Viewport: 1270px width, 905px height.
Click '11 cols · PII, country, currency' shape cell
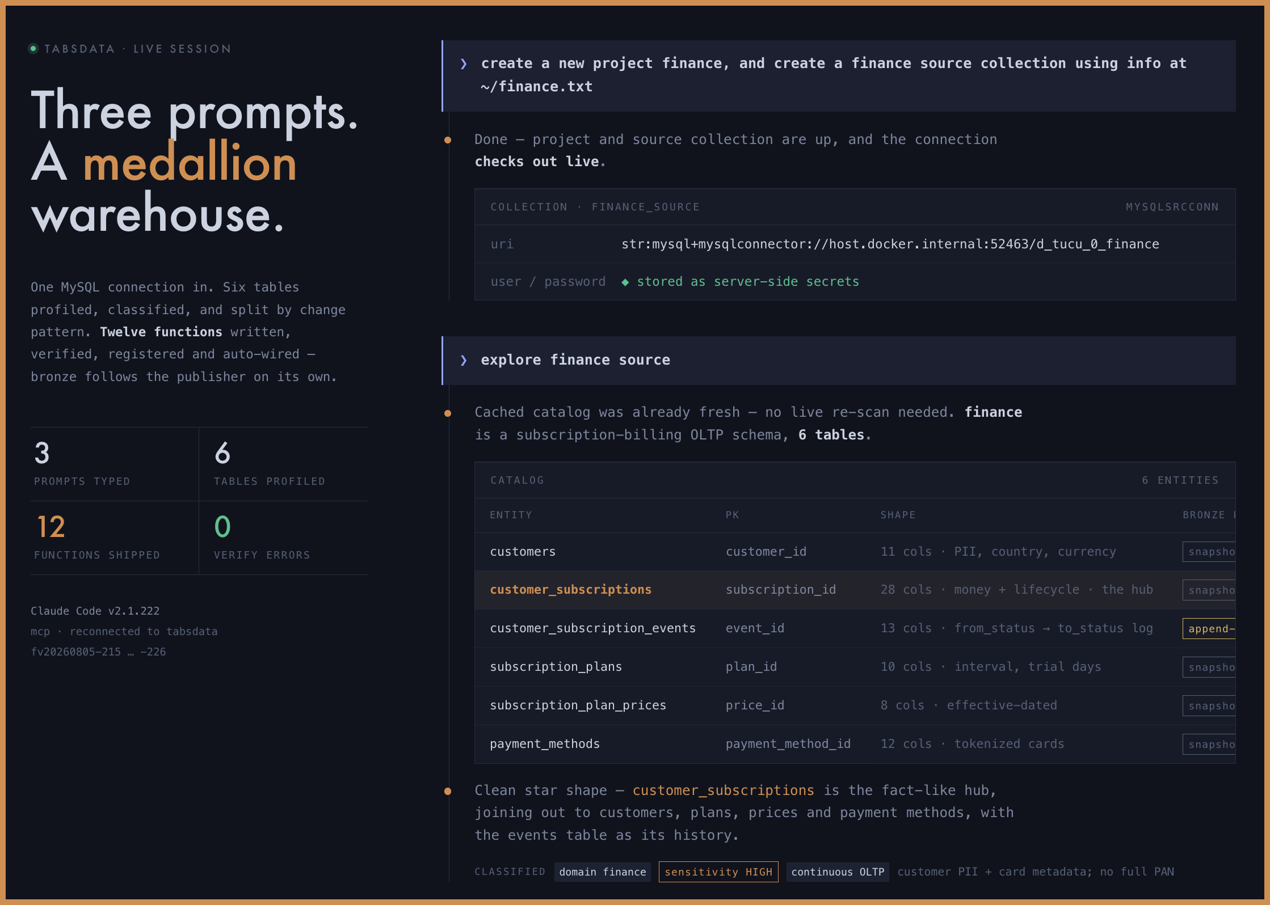998,552
